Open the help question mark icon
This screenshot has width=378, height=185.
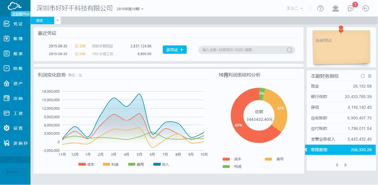pyautogui.click(x=320, y=9)
